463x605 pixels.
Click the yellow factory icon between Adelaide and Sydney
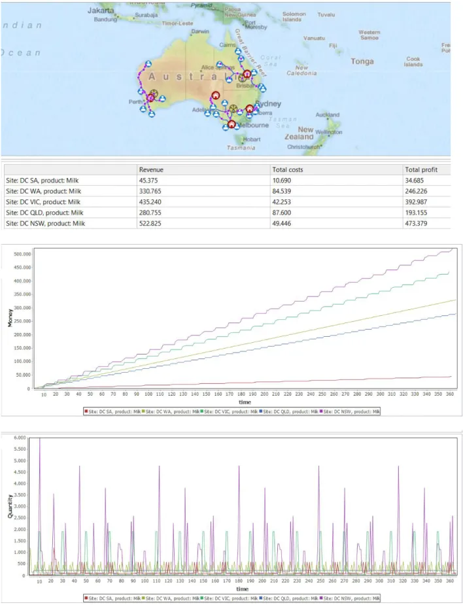233,109
